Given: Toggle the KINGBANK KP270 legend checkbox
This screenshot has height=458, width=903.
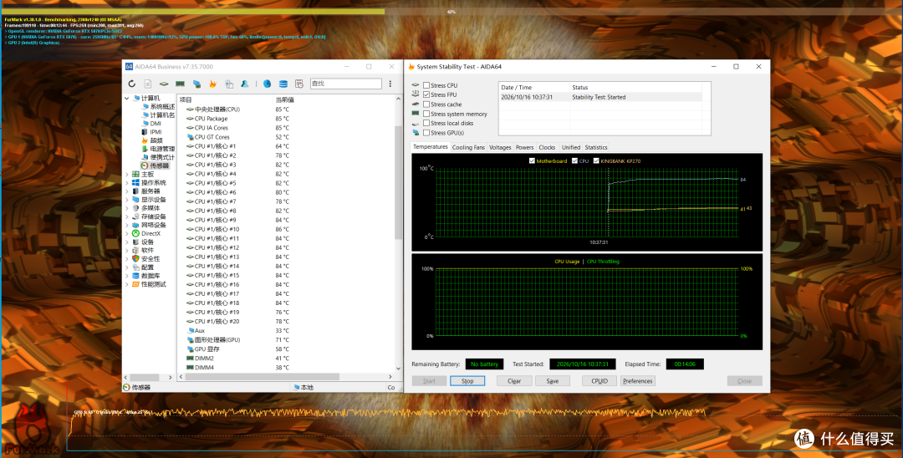Looking at the screenshot, I should tap(596, 161).
